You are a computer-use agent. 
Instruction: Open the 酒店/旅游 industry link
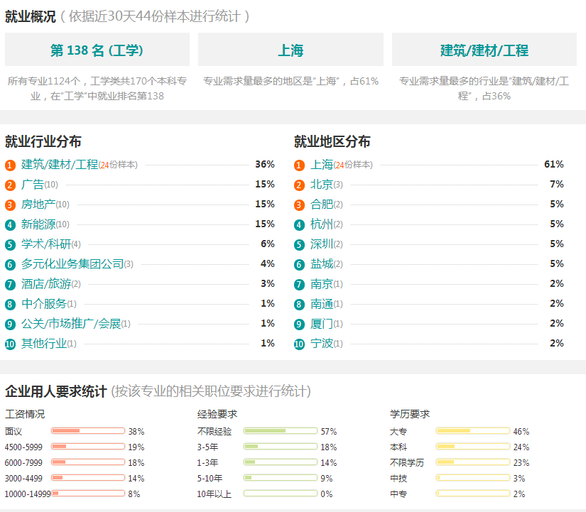(46, 283)
